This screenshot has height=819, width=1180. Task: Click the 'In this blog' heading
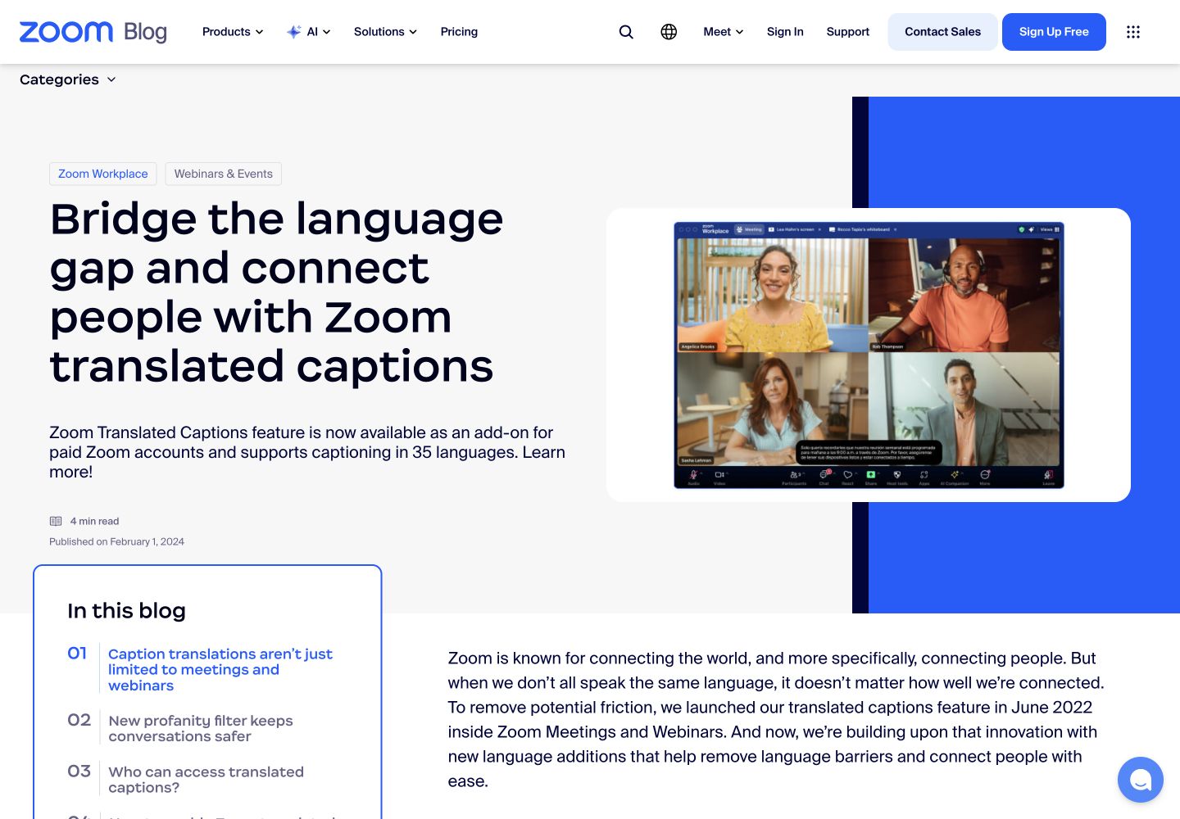126,610
